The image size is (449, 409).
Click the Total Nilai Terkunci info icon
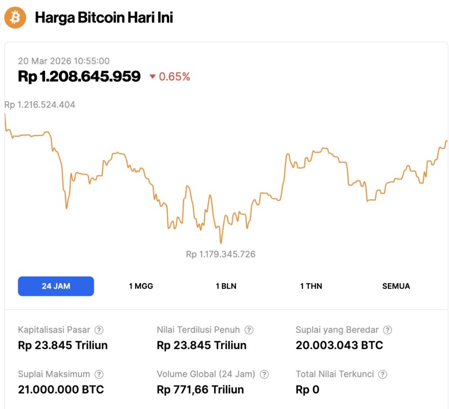383,374
